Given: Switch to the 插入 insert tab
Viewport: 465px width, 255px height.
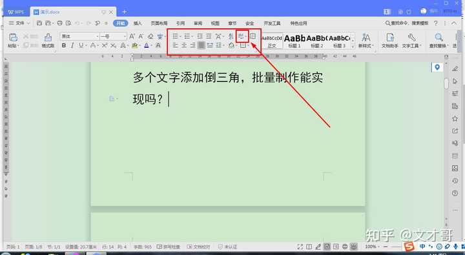Looking at the screenshot, I should click(138, 23).
